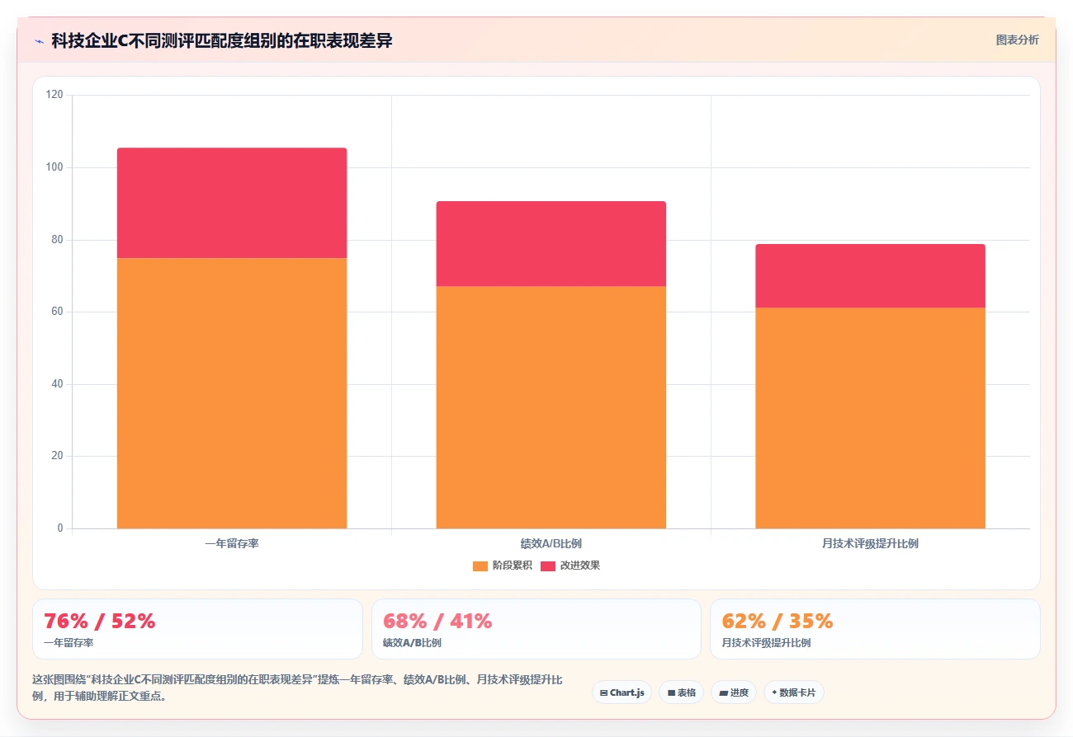Viewport: 1073px width, 737px height.
Task: Open the 62% / 35% data card
Action: point(875,629)
